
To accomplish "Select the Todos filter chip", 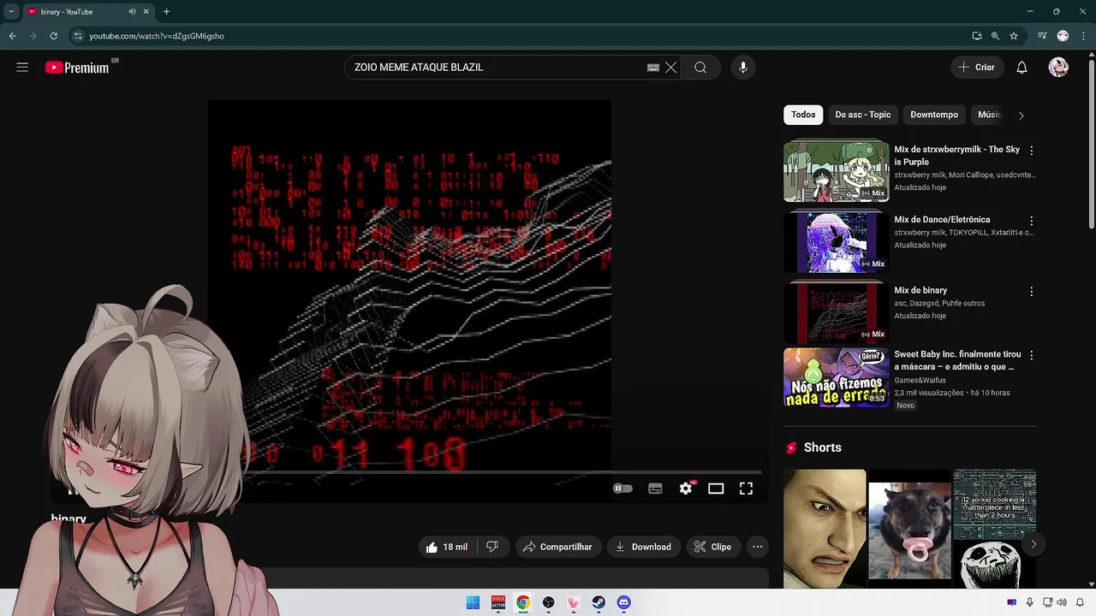I will tap(803, 115).
